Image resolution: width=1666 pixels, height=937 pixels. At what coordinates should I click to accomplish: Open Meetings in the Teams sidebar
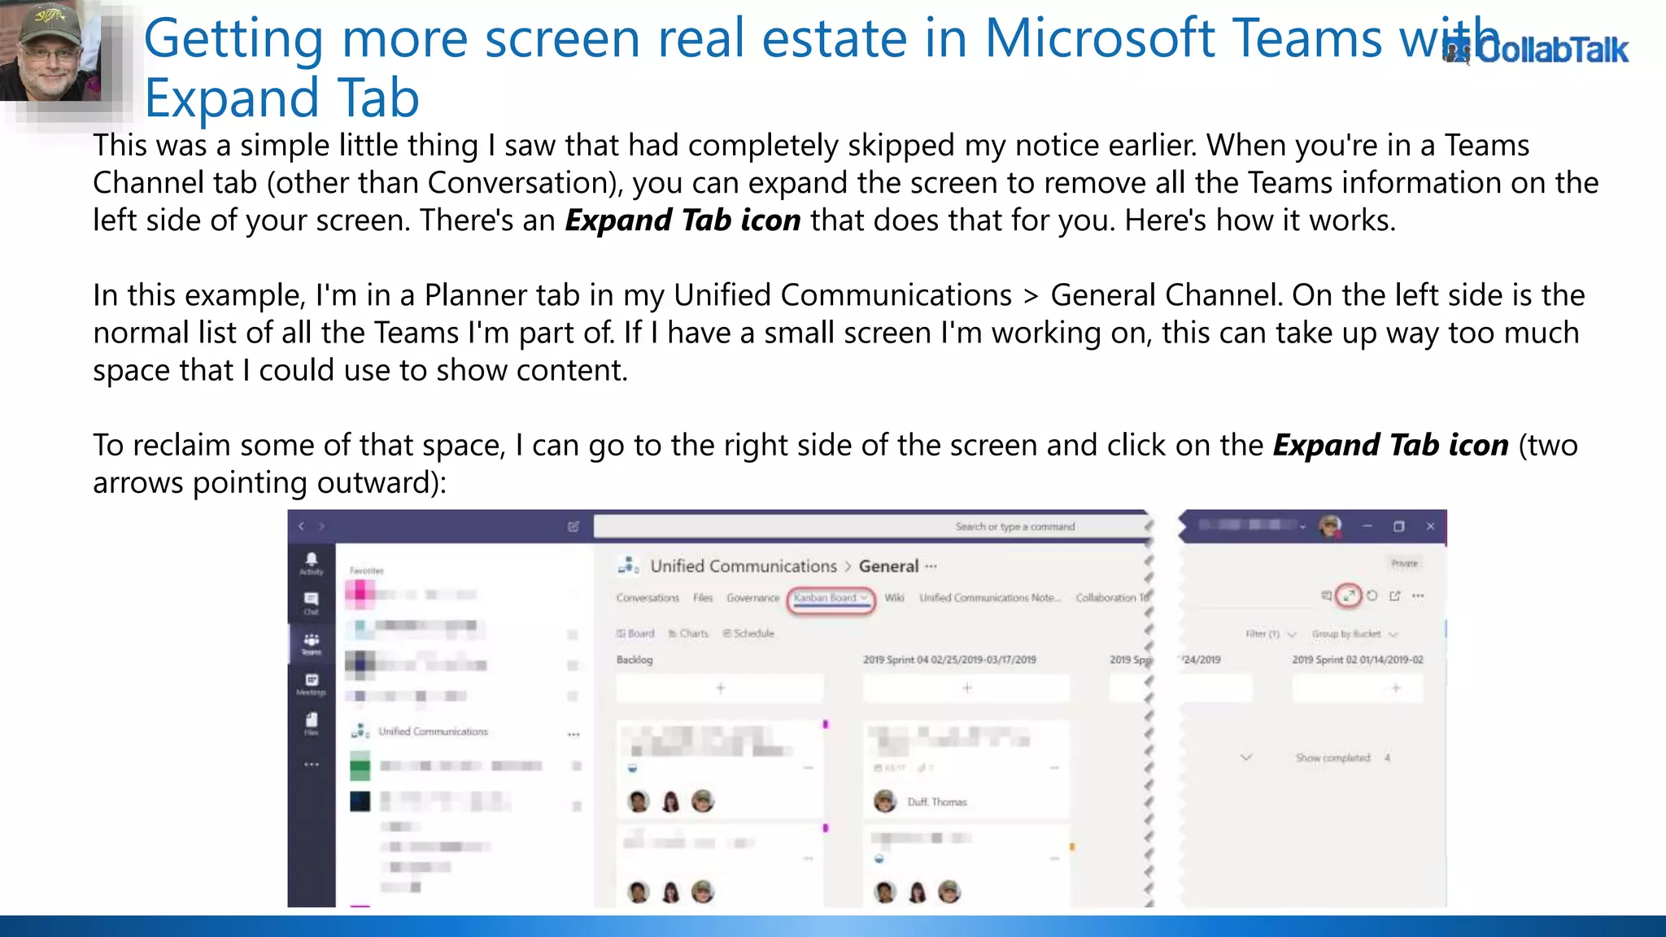point(311,684)
